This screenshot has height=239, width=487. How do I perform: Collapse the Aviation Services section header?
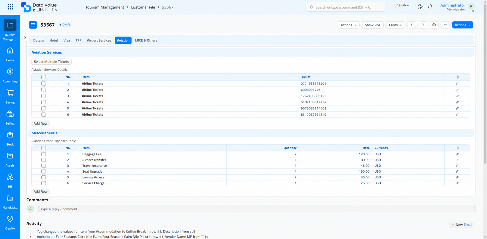pyautogui.click(x=251, y=52)
